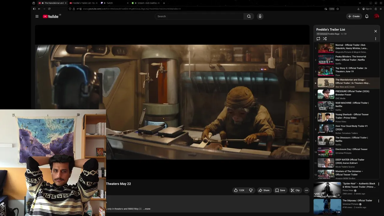Click Freddie's Trailer List playlist title
The width and height of the screenshot is (384, 216).
click(331, 29)
